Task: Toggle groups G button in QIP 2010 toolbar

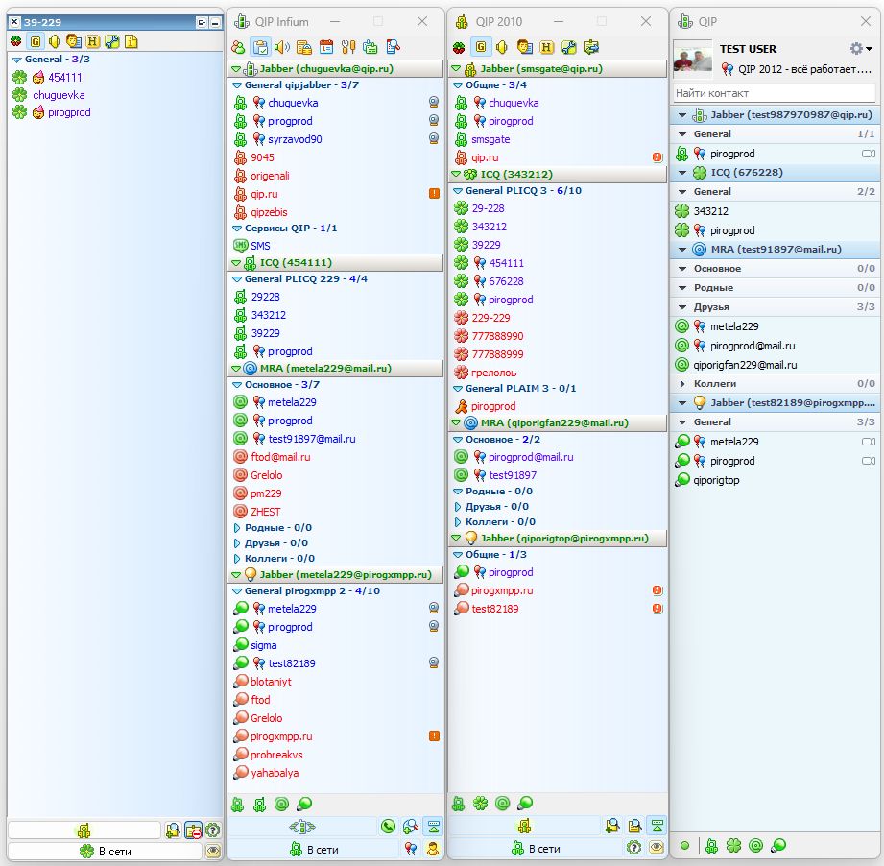Action: (x=481, y=47)
